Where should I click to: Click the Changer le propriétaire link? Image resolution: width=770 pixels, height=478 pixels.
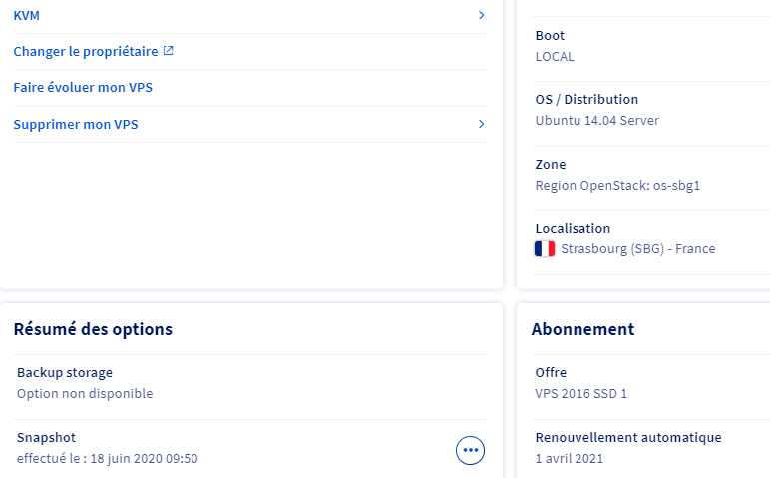point(86,51)
